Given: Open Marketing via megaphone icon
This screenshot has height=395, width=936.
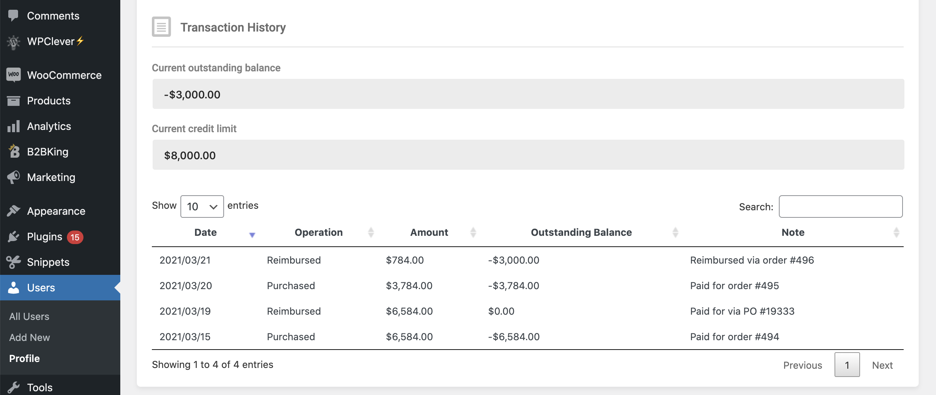Looking at the screenshot, I should (x=13, y=177).
